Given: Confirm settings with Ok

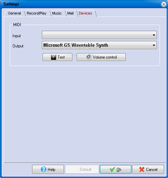Looking at the screenshot, I should pyautogui.click(x=116, y=169).
